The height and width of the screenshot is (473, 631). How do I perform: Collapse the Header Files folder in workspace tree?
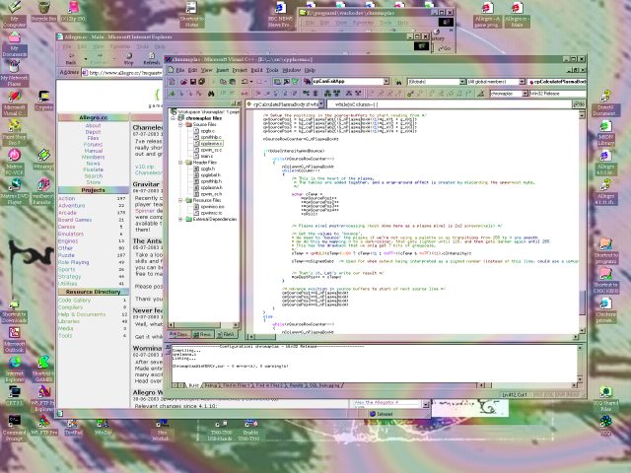point(180,162)
